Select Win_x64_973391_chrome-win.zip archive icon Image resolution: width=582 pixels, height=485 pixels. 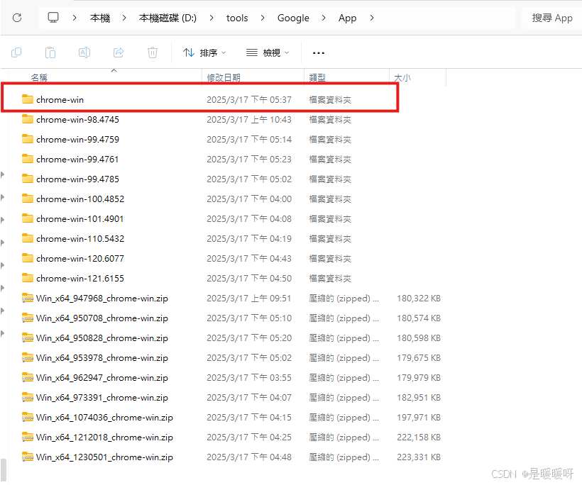(28, 397)
